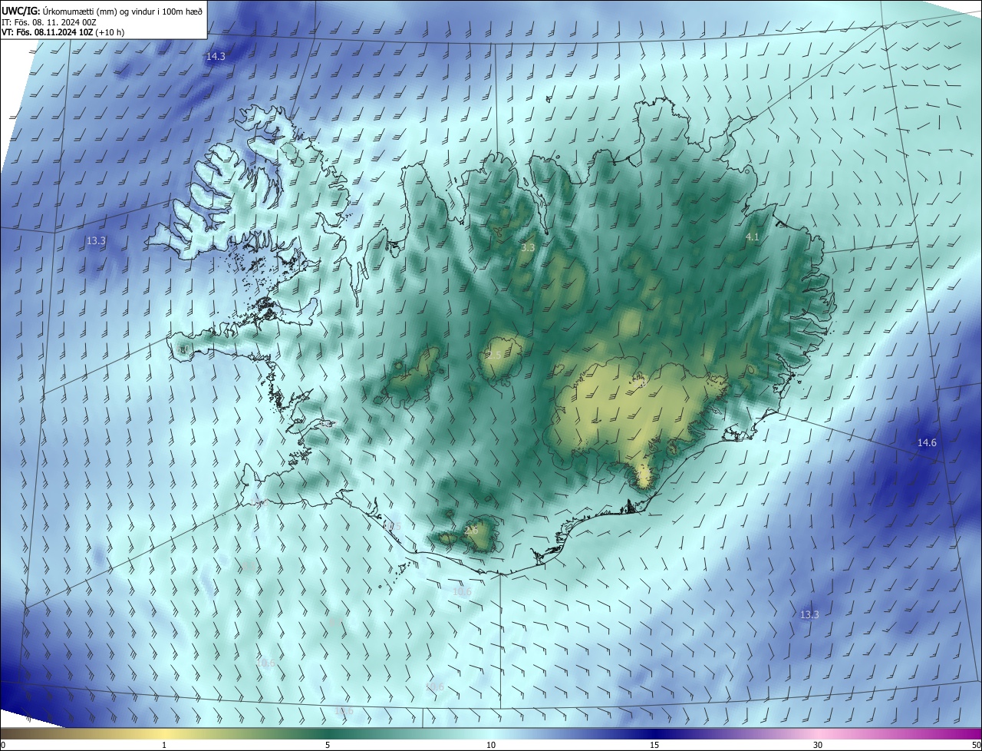Click the 2.6 value on Mýrdalsjökull glacier
Screen dimensions: 982x751
click(x=471, y=530)
